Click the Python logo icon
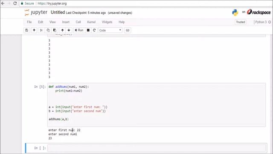This screenshot has width=273, height=154. pyautogui.click(x=235, y=12)
